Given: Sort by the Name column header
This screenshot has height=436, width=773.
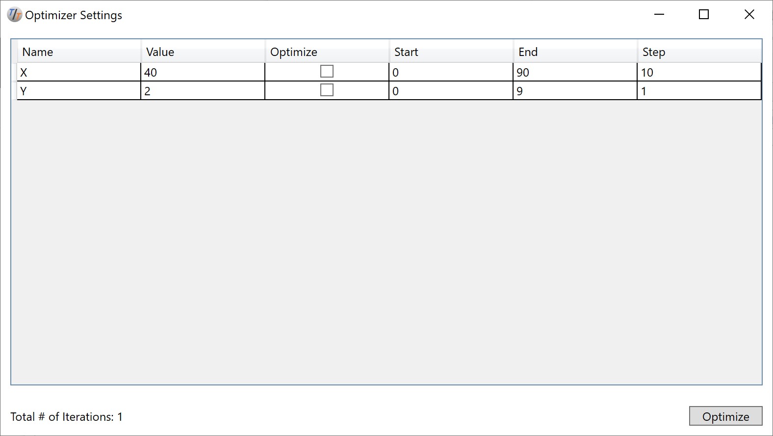Looking at the screenshot, I should pyautogui.click(x=78, y=52).
